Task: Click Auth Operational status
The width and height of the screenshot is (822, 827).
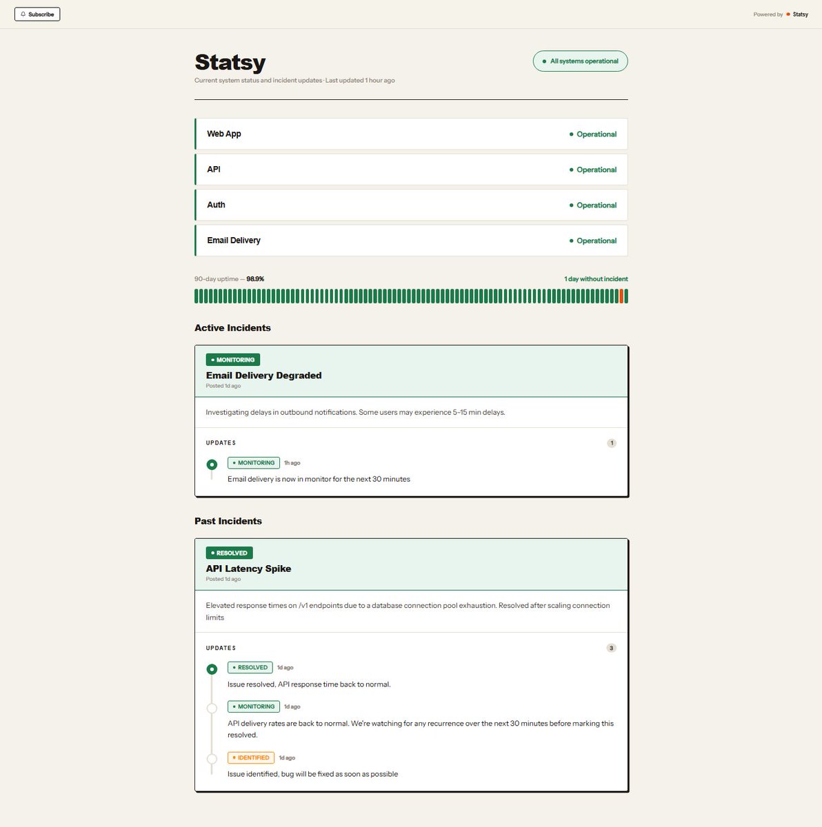Action: coord(592,205)
